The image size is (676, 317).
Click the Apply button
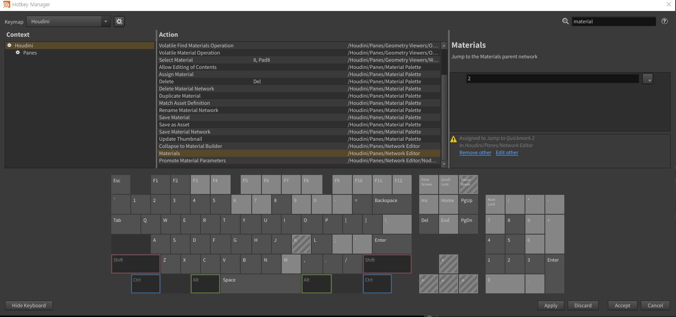551,306
